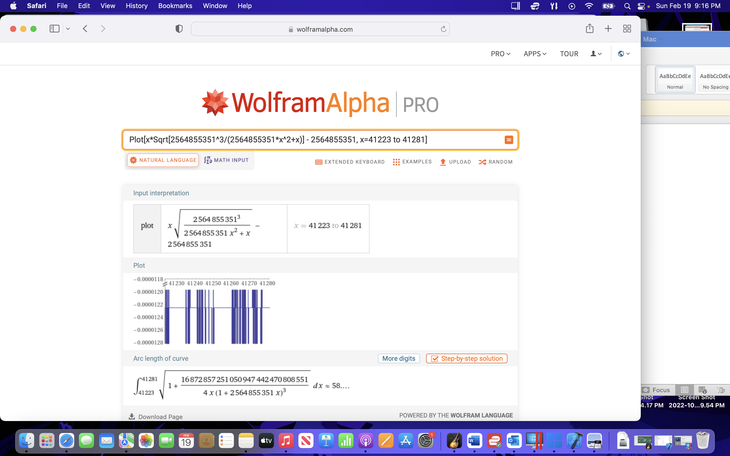Click the Safari share icon
The image size is (730, 456).
589,29
